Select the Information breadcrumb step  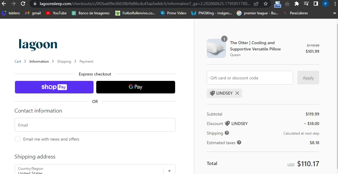[39, 61]
